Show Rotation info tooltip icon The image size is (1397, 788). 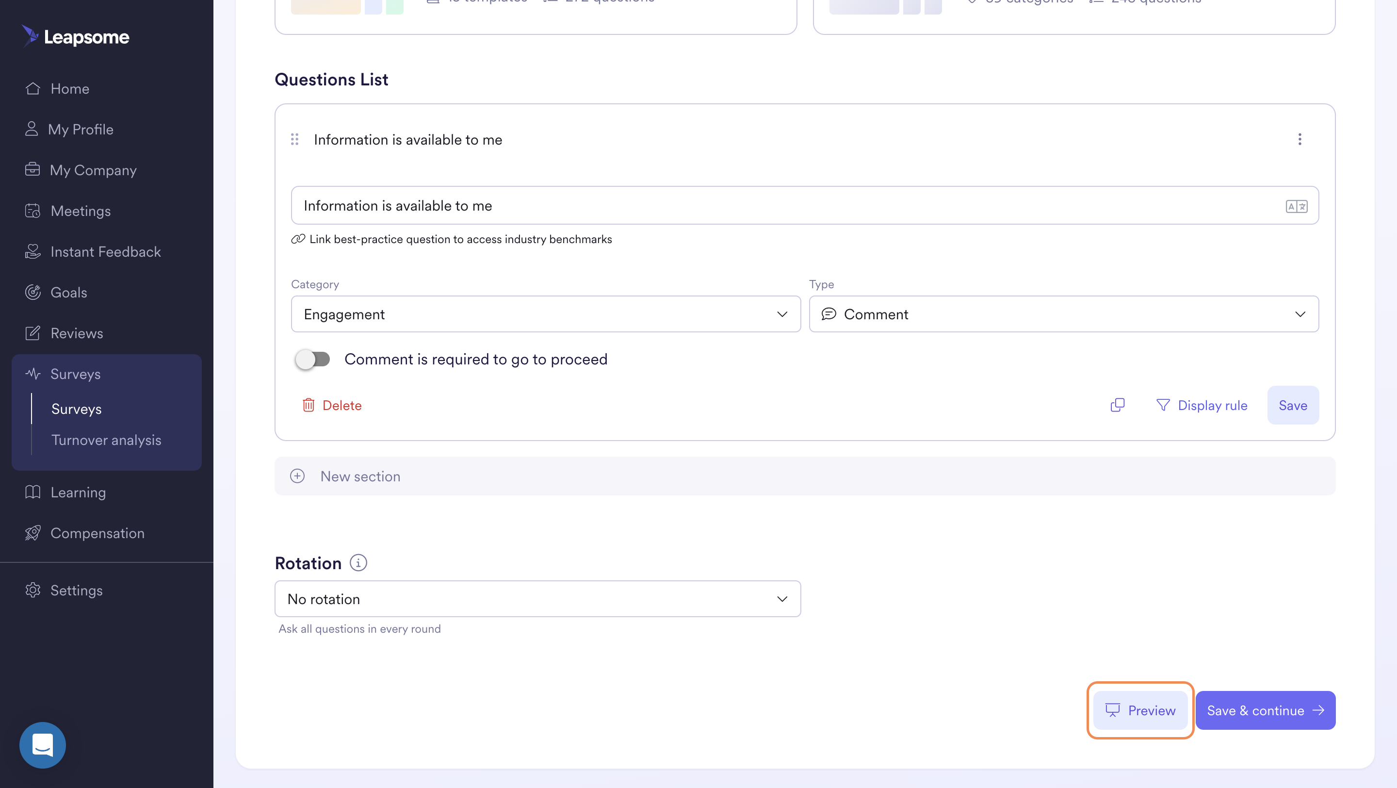click(358, 562)
